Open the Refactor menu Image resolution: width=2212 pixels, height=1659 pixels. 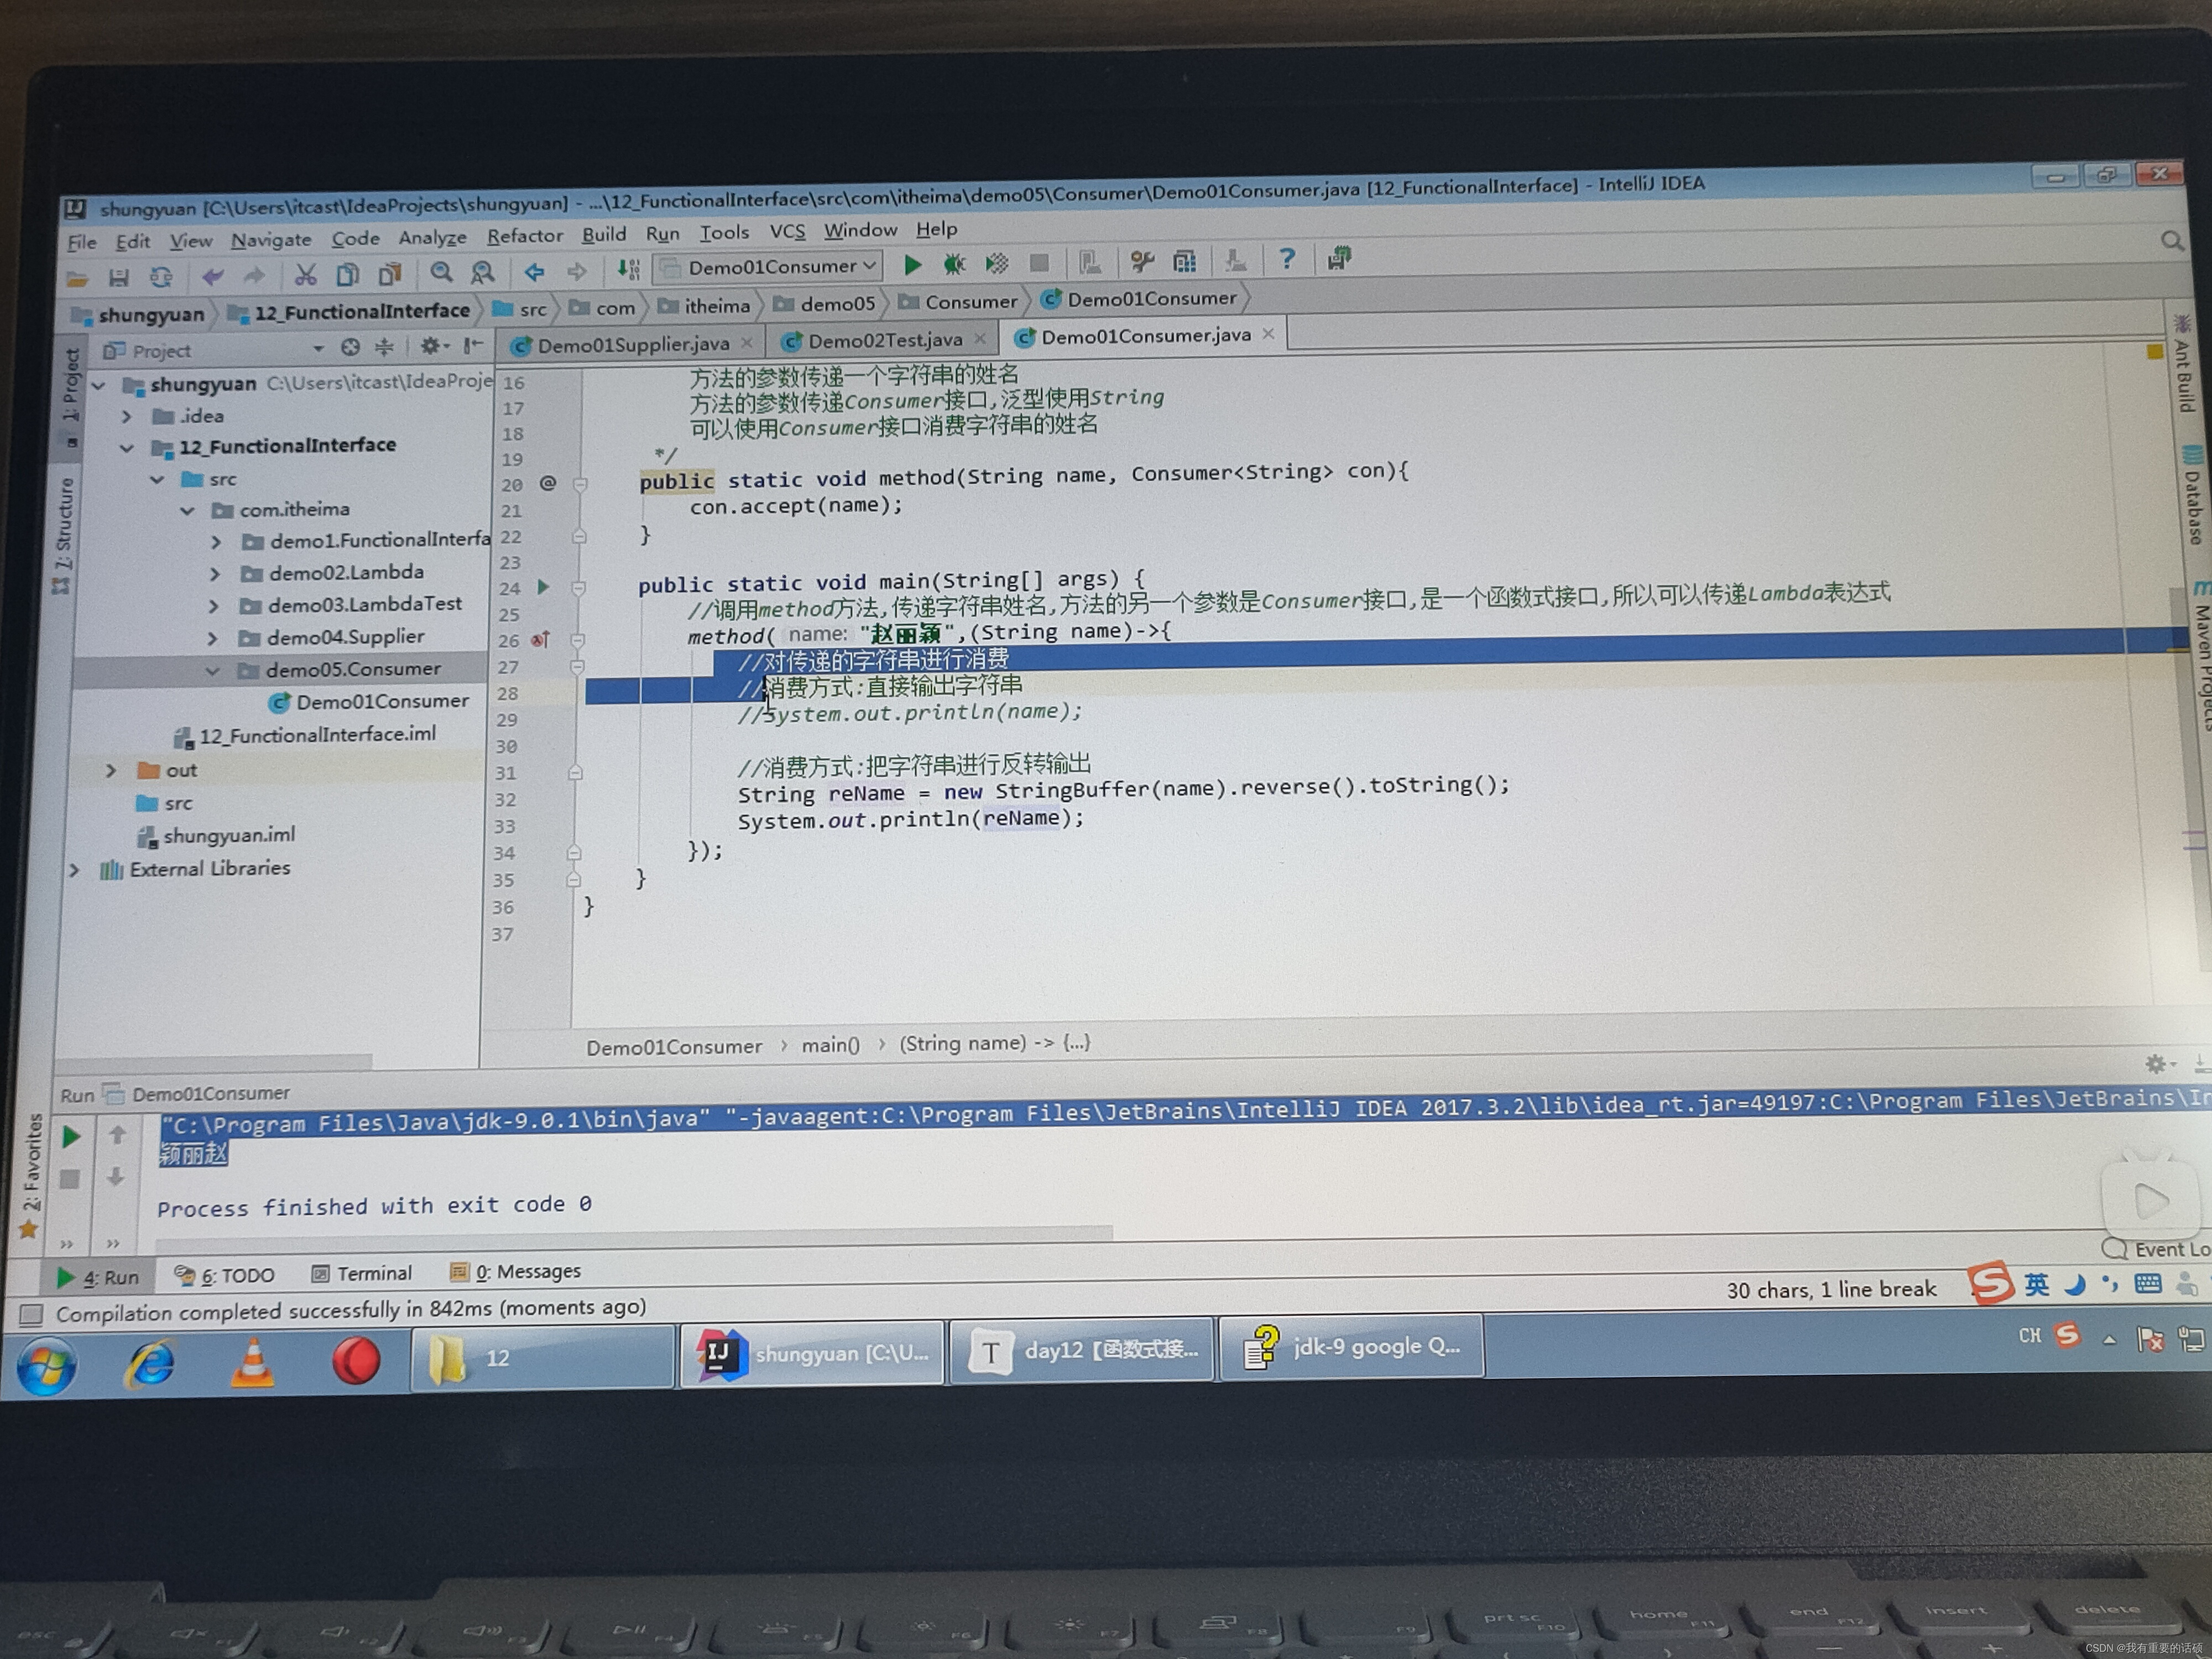pos(525,236)
